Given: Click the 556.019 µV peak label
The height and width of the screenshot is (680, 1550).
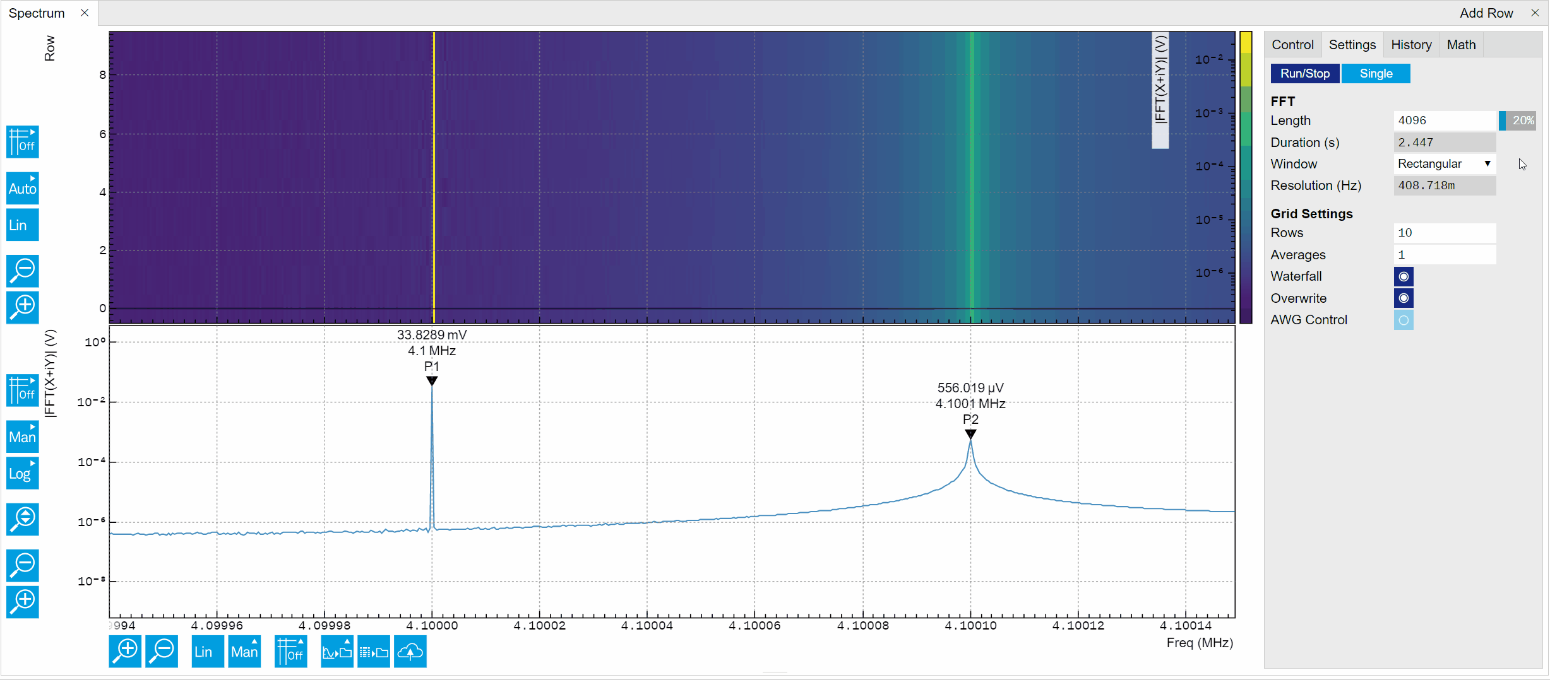Looking at the screenshot, I should coord(970,388).
